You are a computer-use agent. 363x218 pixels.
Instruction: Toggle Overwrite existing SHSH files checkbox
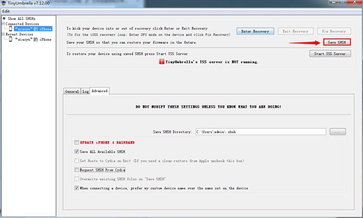[77, 179]
